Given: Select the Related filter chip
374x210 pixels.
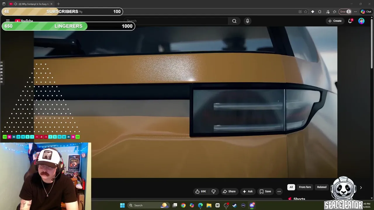Looking at the screenshot, I should tap(322, 187).
